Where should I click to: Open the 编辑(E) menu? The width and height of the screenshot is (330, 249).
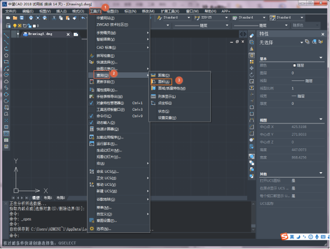[28, 11]
